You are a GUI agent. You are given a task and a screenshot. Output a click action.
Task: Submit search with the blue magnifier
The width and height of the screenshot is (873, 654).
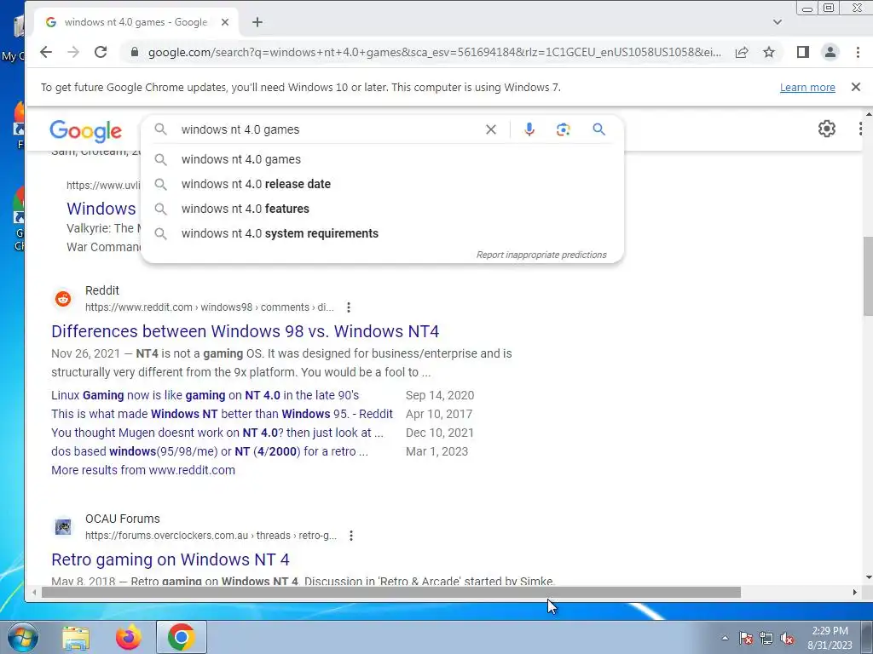point(598,129)
